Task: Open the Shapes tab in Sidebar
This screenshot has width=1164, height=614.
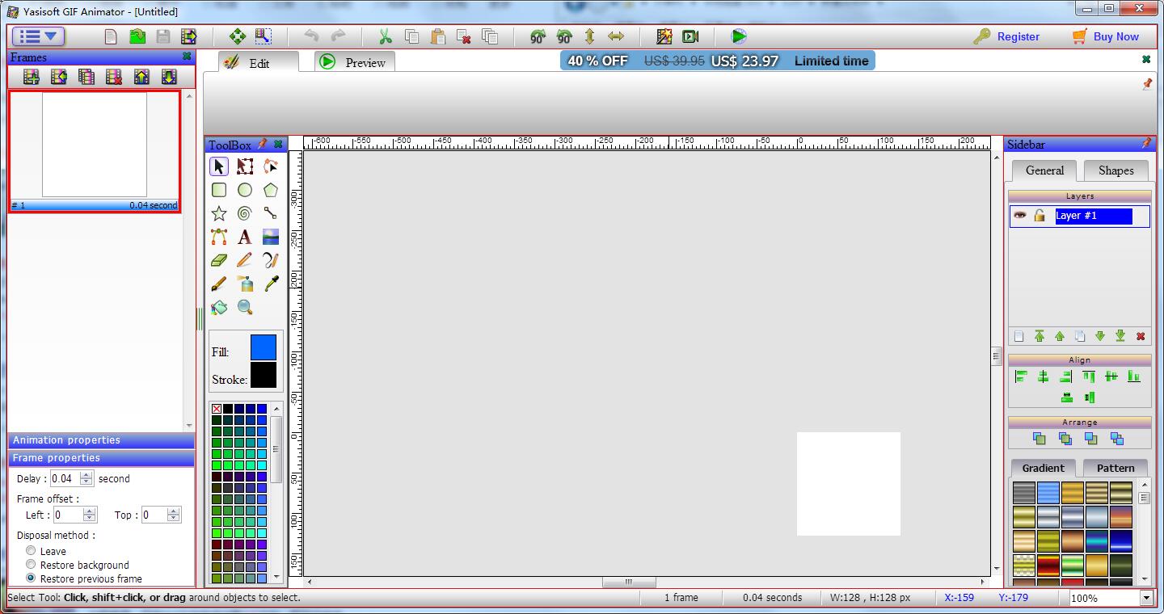Action: coord(1115,170)
